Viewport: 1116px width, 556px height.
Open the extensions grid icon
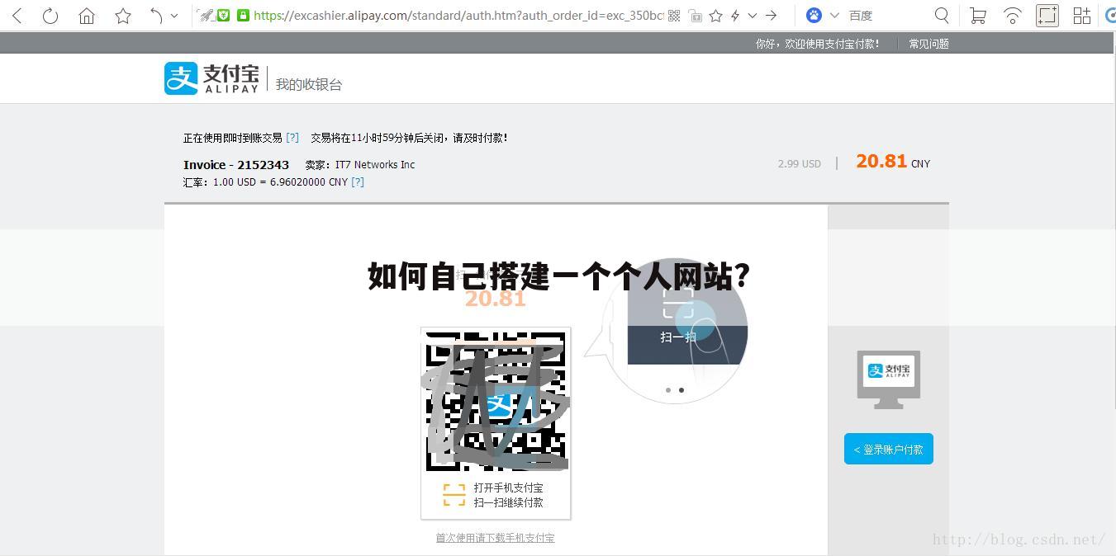[1081, 15]
